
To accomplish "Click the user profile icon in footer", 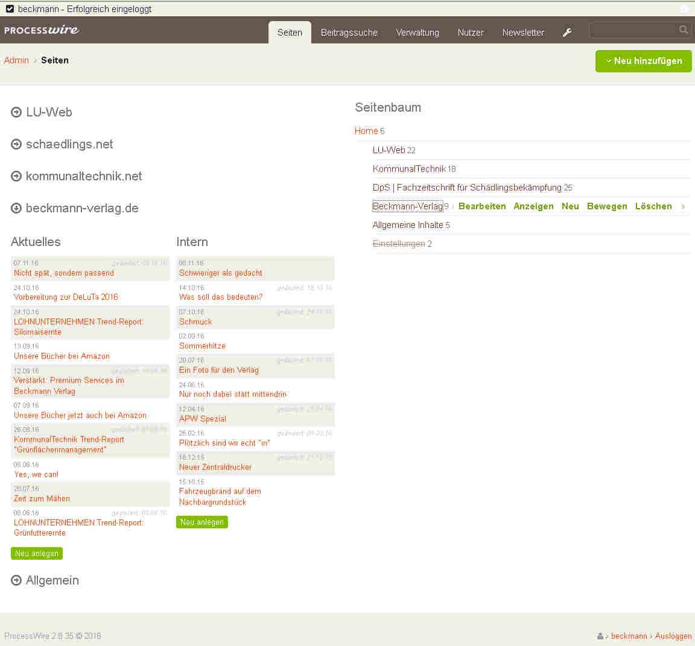I will click(x=600, y=636).
